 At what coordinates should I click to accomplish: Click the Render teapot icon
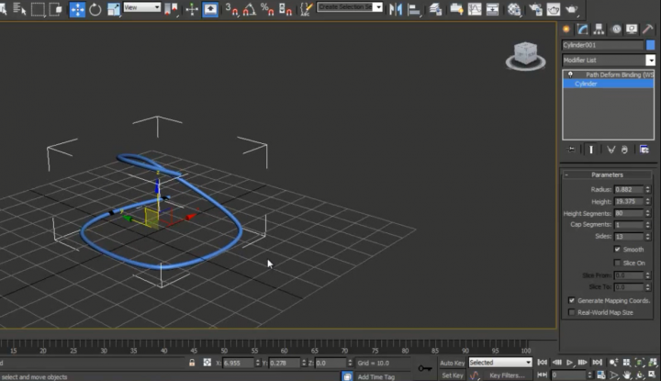pos(572,9)
